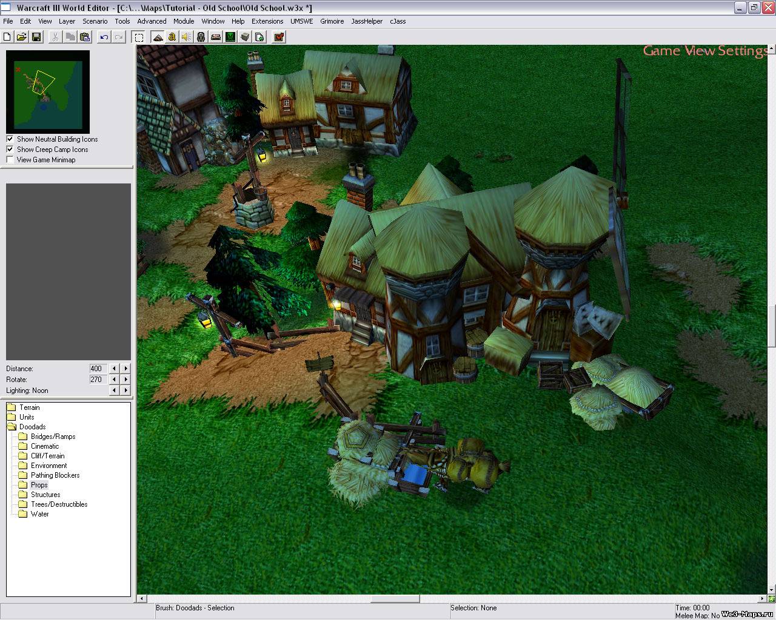Click Game View Settings link
776x620 pixels.
click(x=704, y=51)
